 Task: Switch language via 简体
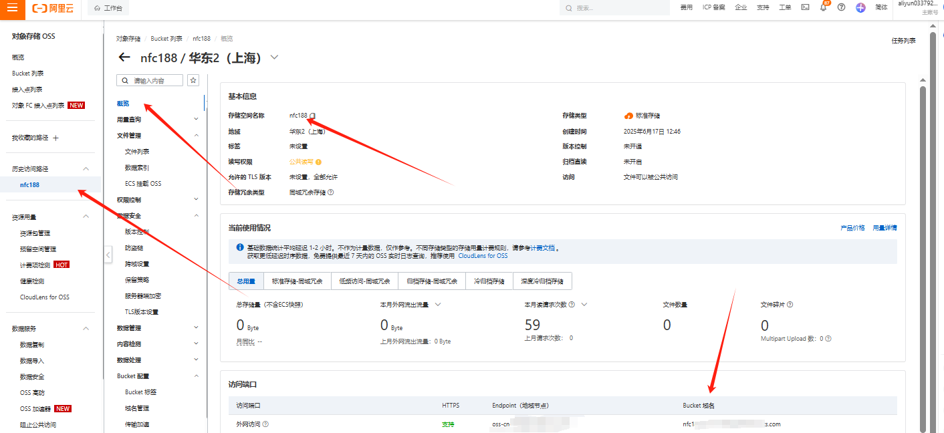(x=881, y=7)
